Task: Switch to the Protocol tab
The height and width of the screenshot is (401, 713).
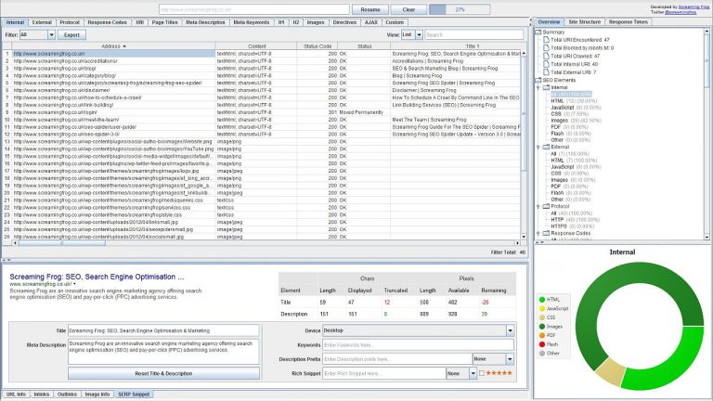Action: [70, 22]
